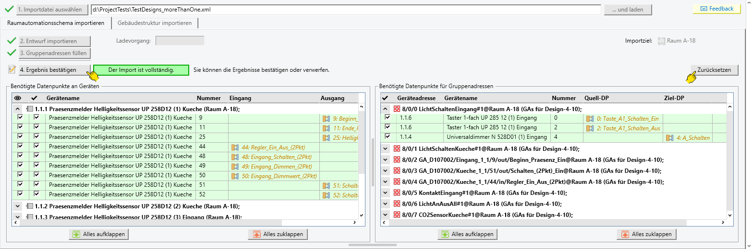This screenshot has width=752, height=249.
Task: Click datapoint icon for 44: Regler_Ein_Aus_(2Pkt)
Action: [235, 147]
